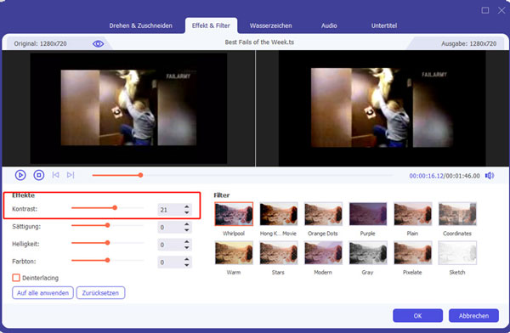
Task: Increase Farbton value with up arrow
Action: [187, 259]
